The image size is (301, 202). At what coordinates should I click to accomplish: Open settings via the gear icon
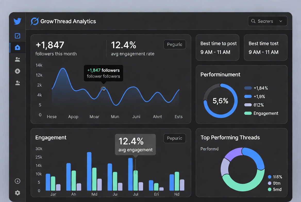tap(17, 193)
